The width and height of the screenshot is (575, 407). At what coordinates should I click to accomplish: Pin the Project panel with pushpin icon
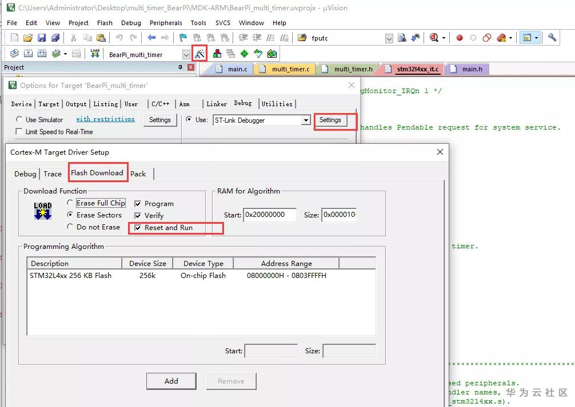click(x=180, y=67)
